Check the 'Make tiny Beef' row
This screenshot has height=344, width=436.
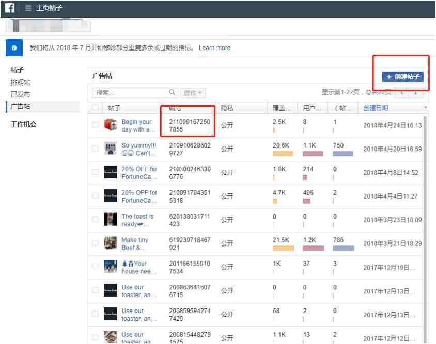tap(95, 243)
